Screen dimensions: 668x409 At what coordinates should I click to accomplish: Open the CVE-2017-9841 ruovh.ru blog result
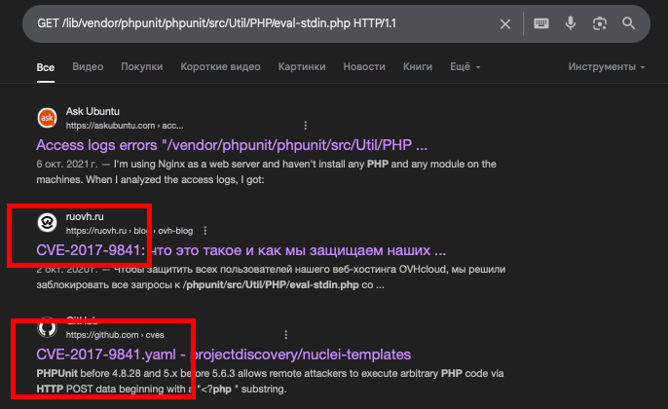point(241,250)
